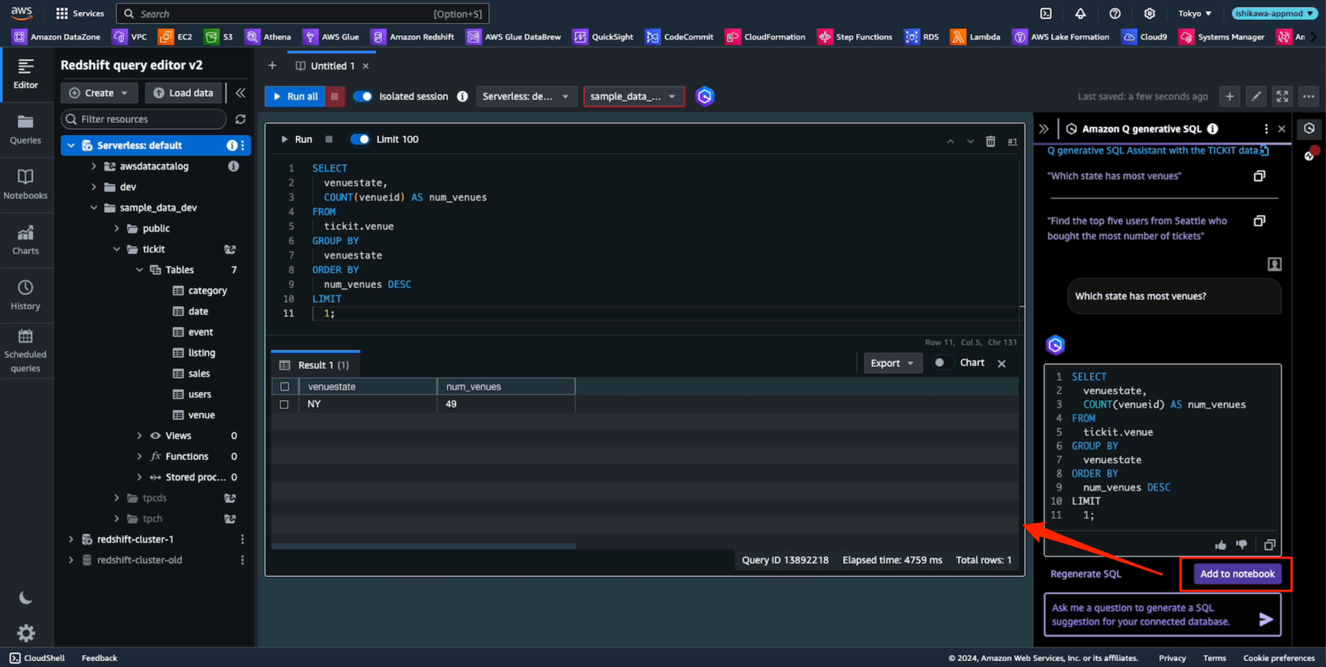Image resolution: width=1326 pixels, height=667 pixels.
Task: Copy the generated SQL code
Action: pyautogui.click(x=1269, y=545)
